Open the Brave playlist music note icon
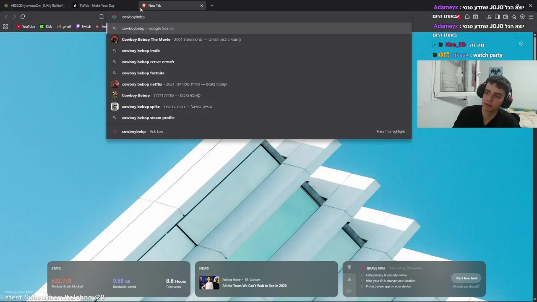The width and height of the screenshot is (537, 302). pos(489,17)
